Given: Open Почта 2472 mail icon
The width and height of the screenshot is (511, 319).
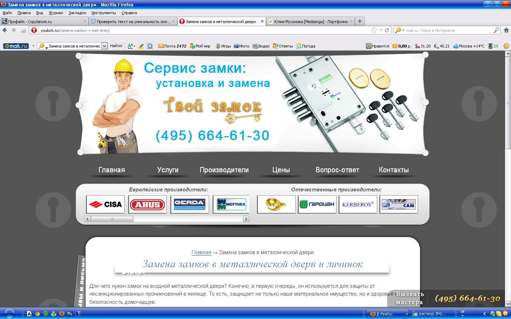Looking at the screenshot, I should (x=172, y=46).
